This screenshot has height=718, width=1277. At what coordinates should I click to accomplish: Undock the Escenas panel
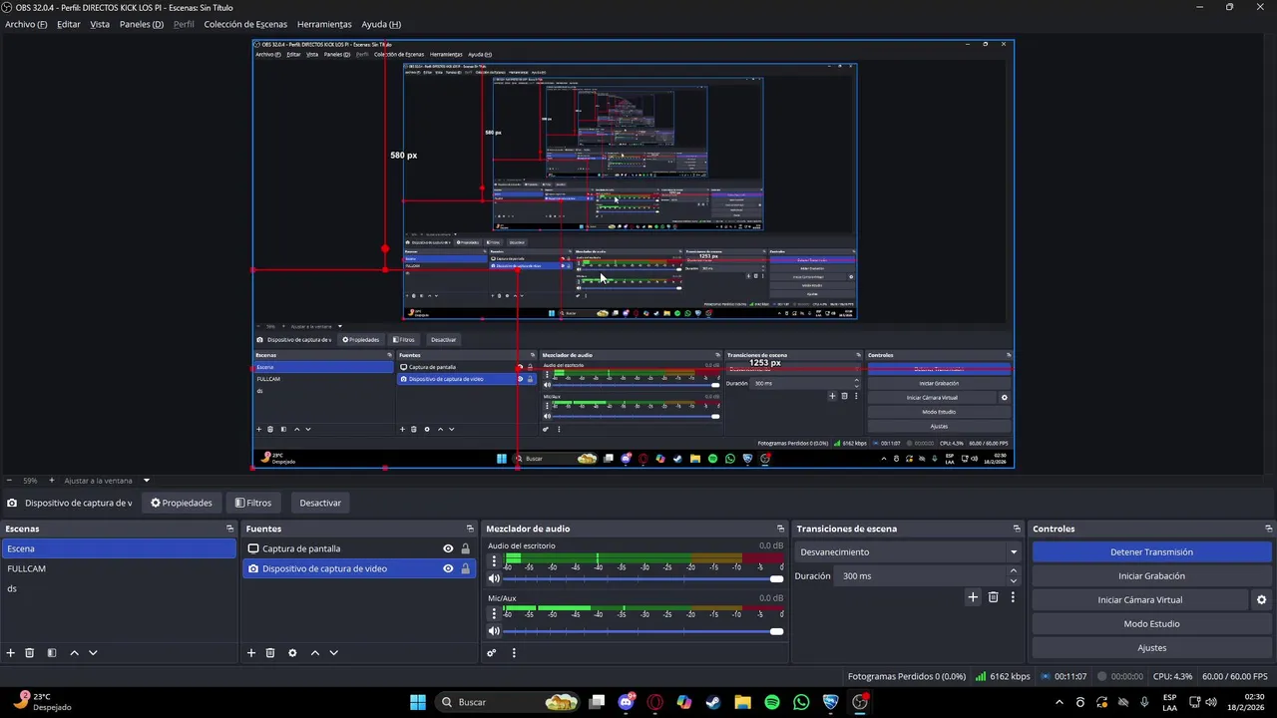pyautogui.click(x=229, y=529)
